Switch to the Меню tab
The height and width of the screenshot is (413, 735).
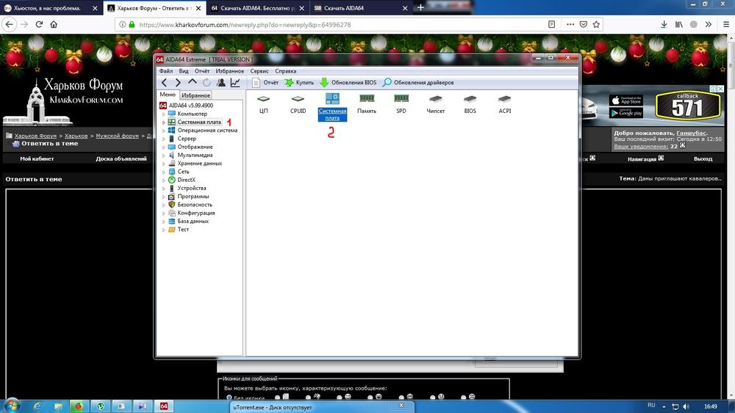tap(168, 95)
